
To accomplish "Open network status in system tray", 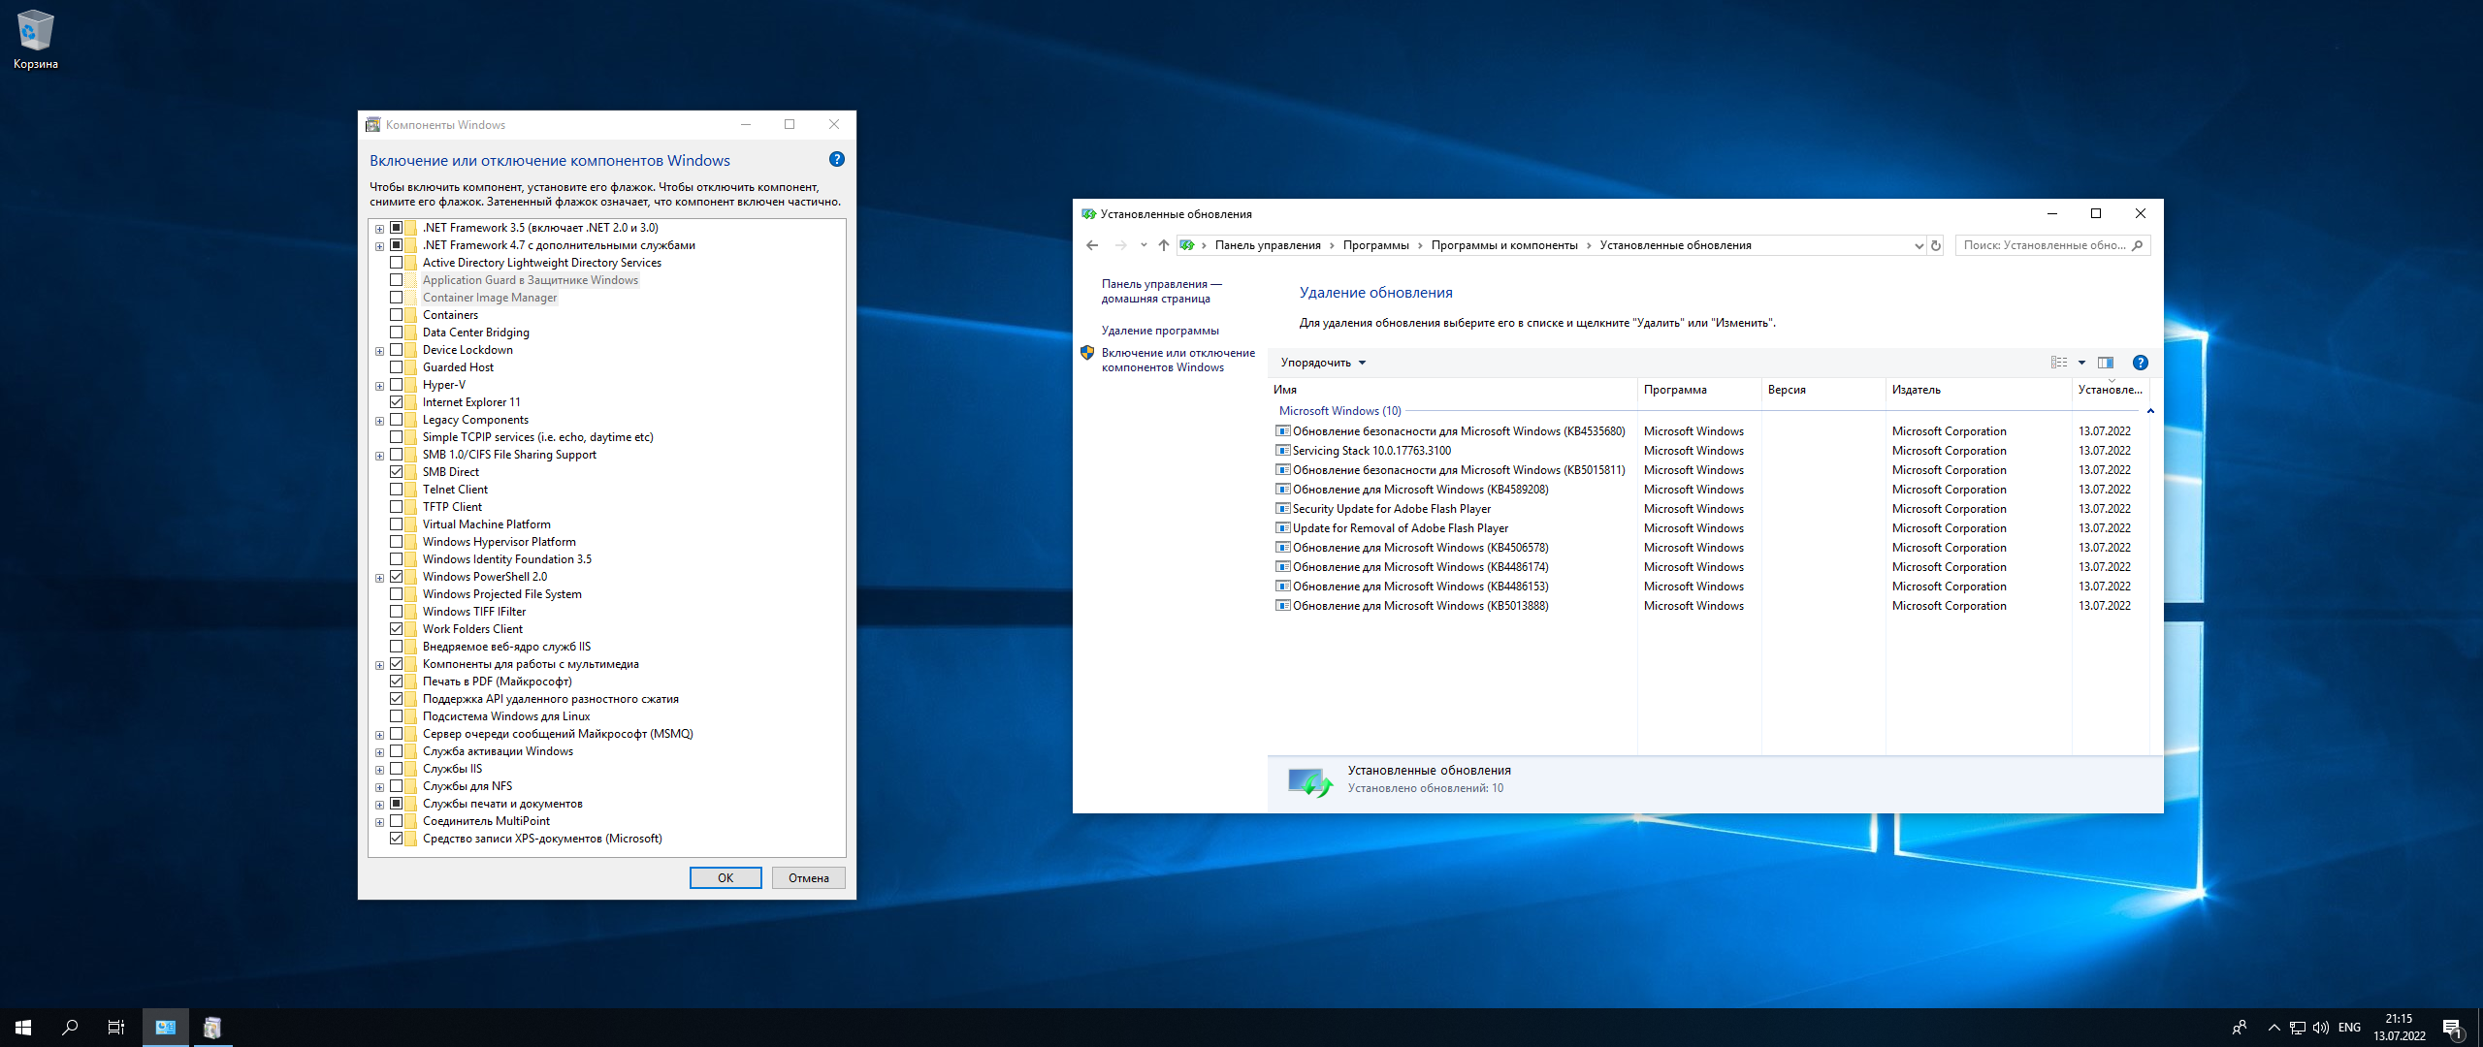I will [2298, 1028].
